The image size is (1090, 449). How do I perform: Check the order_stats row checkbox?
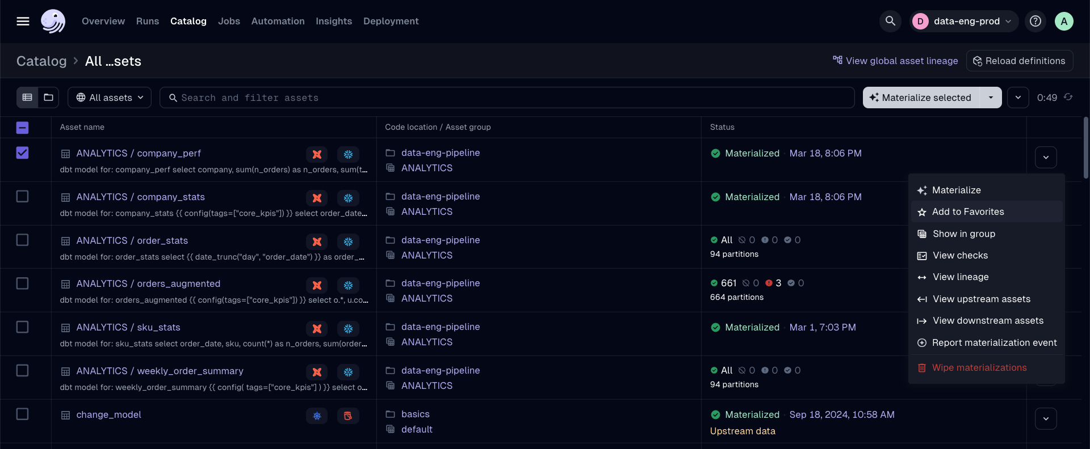(22, 240)
